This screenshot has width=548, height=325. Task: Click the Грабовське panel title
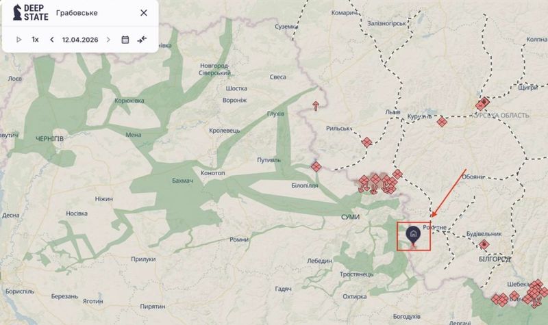click(x=85, y=13)
